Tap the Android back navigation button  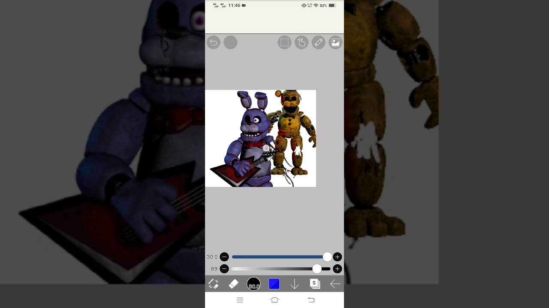(311, 300)
